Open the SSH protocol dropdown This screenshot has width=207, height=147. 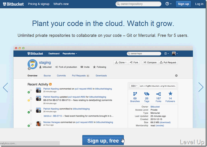134,86
